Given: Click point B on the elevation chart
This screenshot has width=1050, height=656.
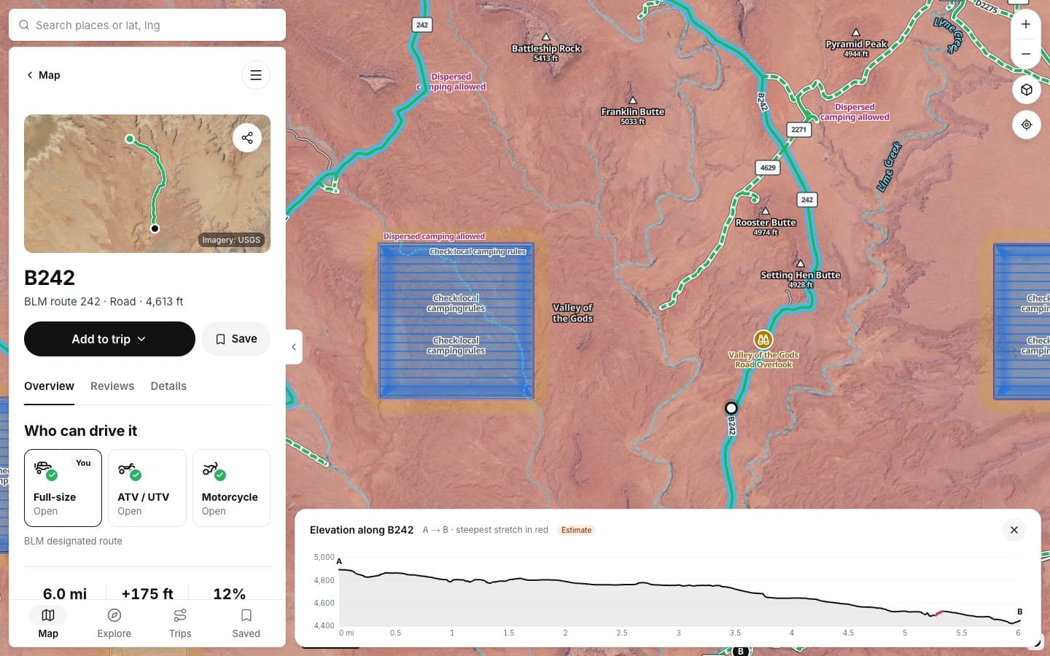Looking at the screenshot, I should pyautogui.click(x=1019, y=612).
